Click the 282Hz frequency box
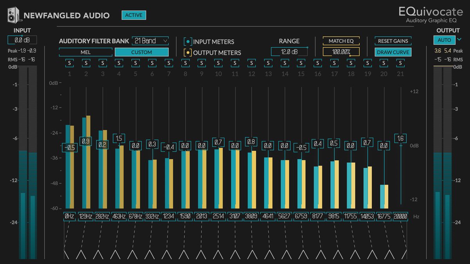Screen dimensions: 470x264 (103, 216)
